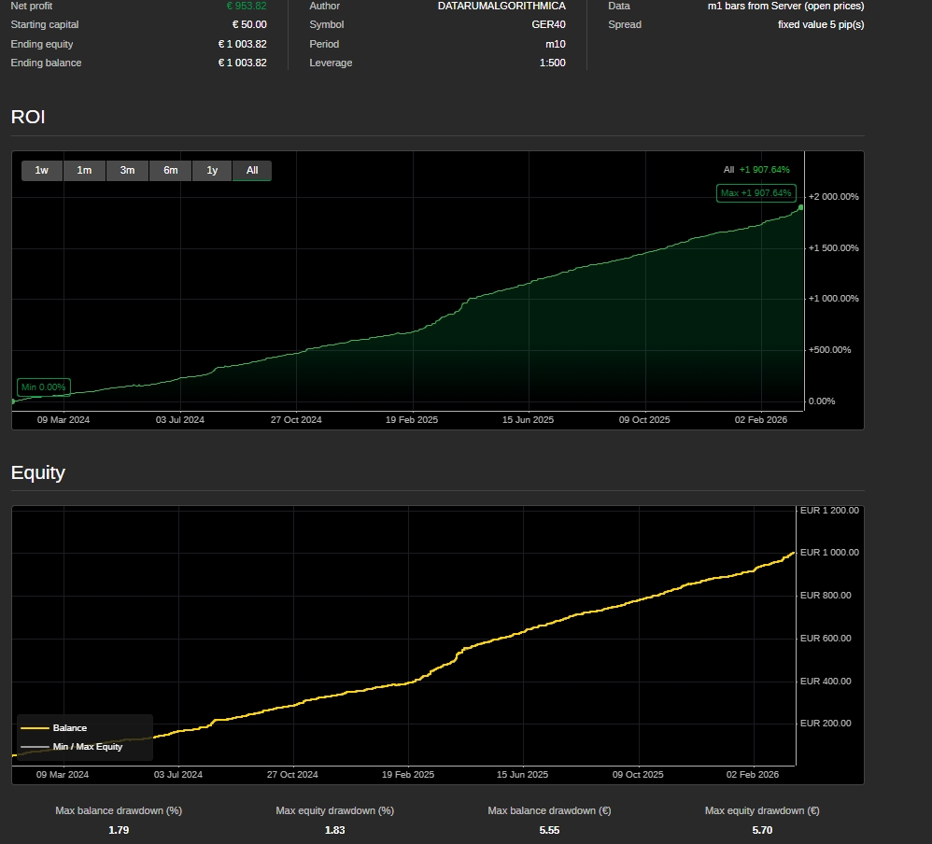
Task: Switch ROI chart to 1m range
Action: tap(84, 170)
